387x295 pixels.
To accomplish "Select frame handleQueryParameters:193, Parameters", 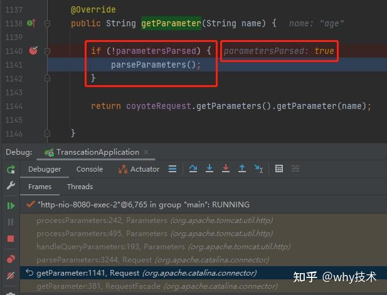I will pos(203,246).
